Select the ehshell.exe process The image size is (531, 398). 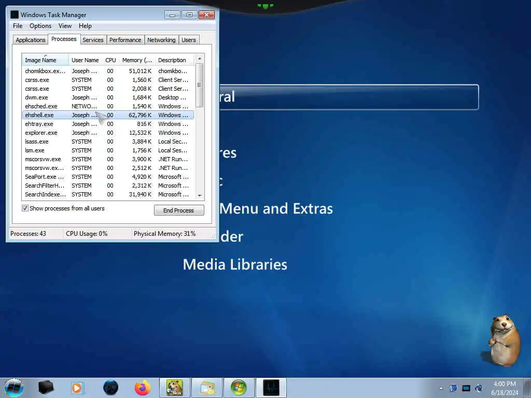[108, 115]
